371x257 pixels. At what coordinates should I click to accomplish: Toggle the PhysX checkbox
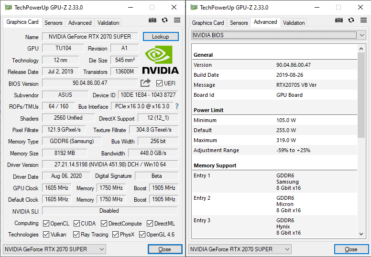[x=116, y=234]
